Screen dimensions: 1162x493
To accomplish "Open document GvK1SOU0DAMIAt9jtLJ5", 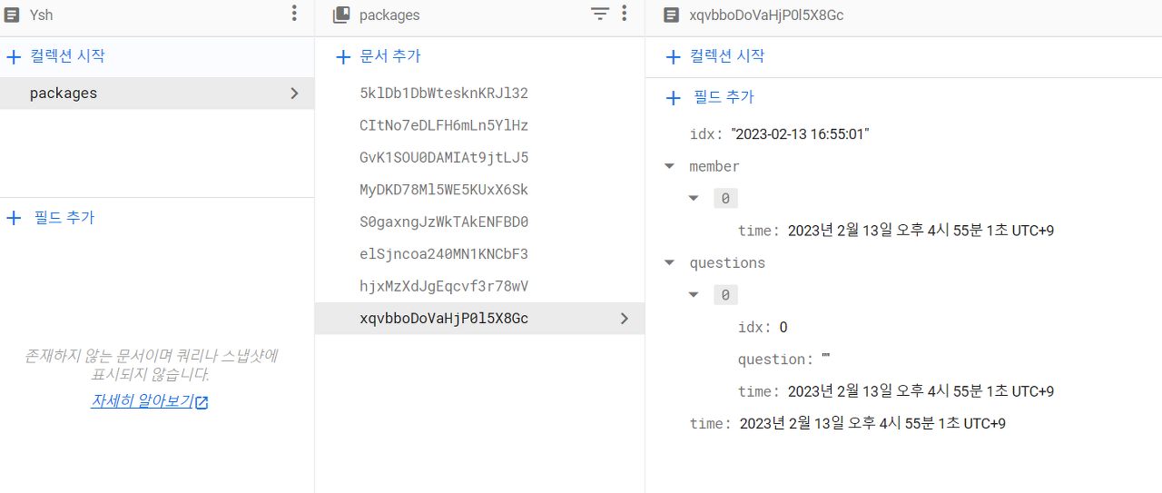I will tap(444, 158).
